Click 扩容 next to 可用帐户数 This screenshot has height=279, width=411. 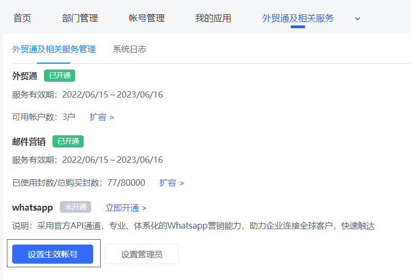tap(102, 117)
